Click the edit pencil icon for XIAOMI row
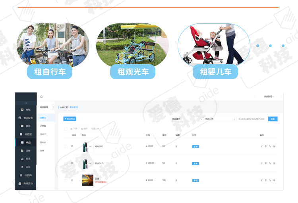298x203 pixels. point(261,146)
